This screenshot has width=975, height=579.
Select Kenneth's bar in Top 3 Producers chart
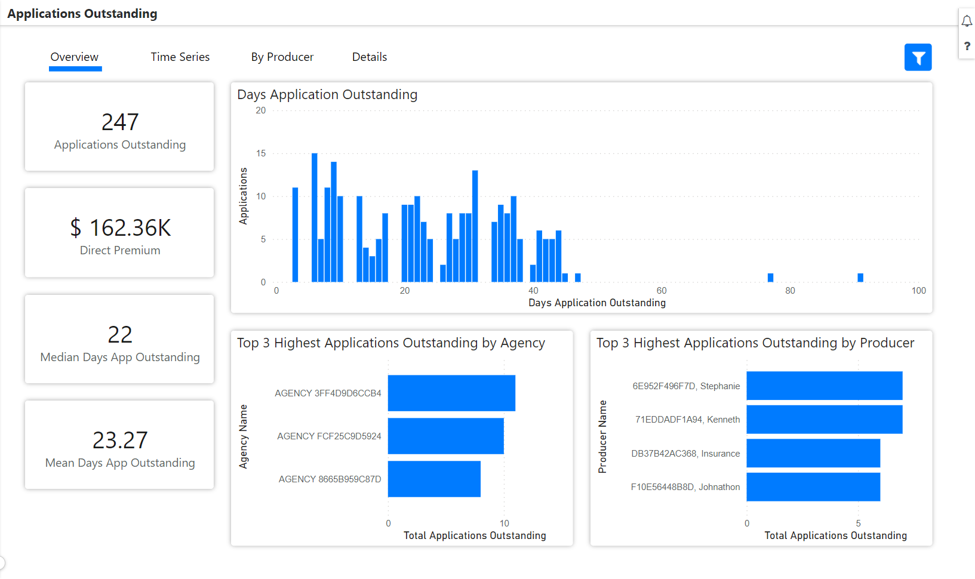click(x=824, y=420)
